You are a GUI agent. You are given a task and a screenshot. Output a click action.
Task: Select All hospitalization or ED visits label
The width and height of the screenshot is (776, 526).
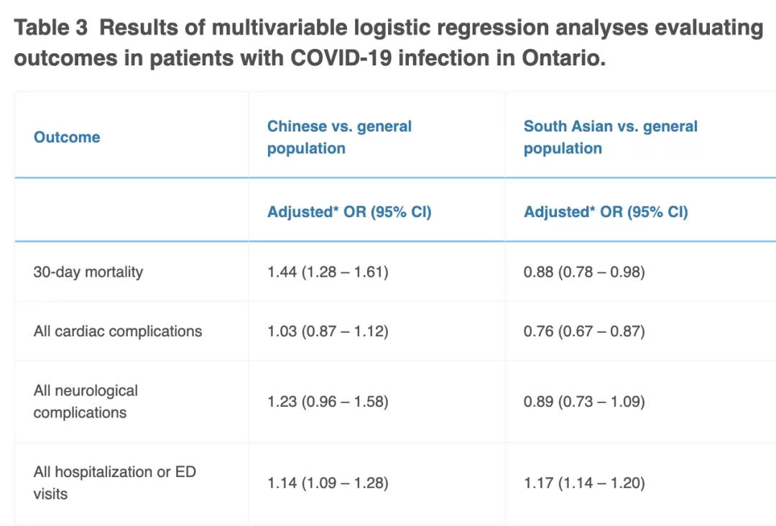(x=115, y=482)
